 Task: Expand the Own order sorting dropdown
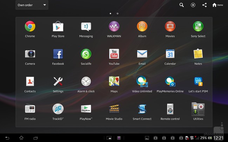click(x=32, y=5)
